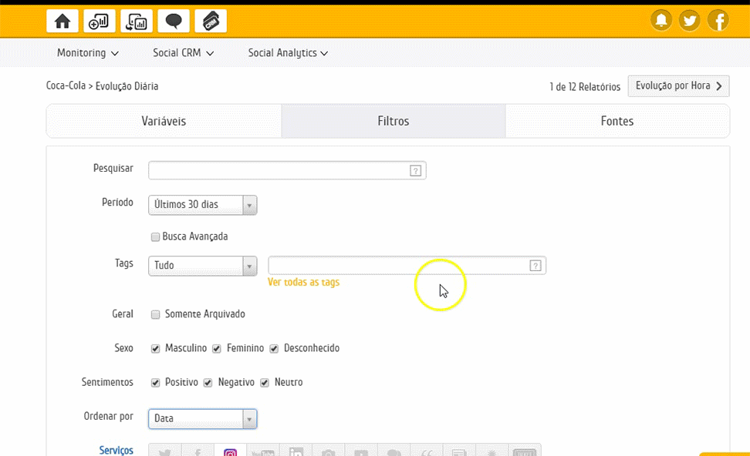
Task: Click the 'Ver todas as tags' link
Action: (303, 283)
